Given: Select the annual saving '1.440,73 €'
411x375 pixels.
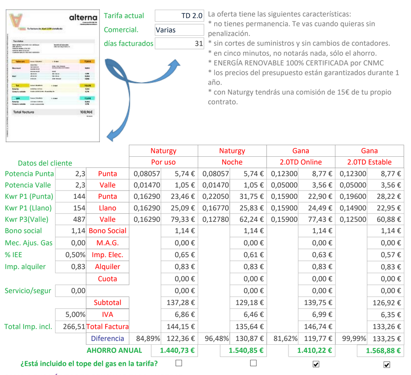Looking at the screenshot, I should (175, 351).
